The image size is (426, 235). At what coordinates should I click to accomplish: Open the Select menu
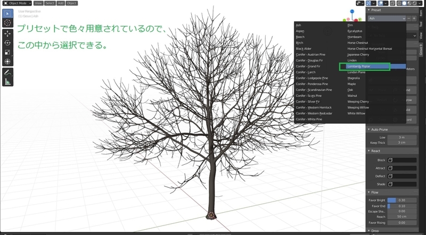tap(50, 3)
